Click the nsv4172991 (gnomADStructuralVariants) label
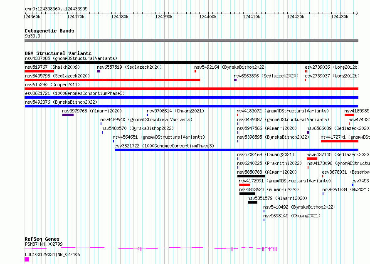Image resolution: width=370 pixels, height=264 pixels. pyautogui.click(x=285, y=181)
